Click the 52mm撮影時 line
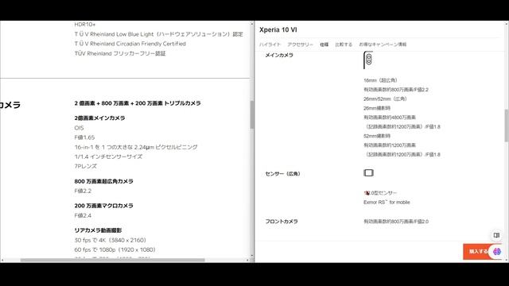The image size is (509, 286). pos(377,136)
